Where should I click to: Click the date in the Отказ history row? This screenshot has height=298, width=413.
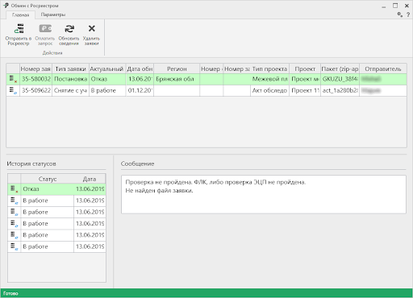90,189
